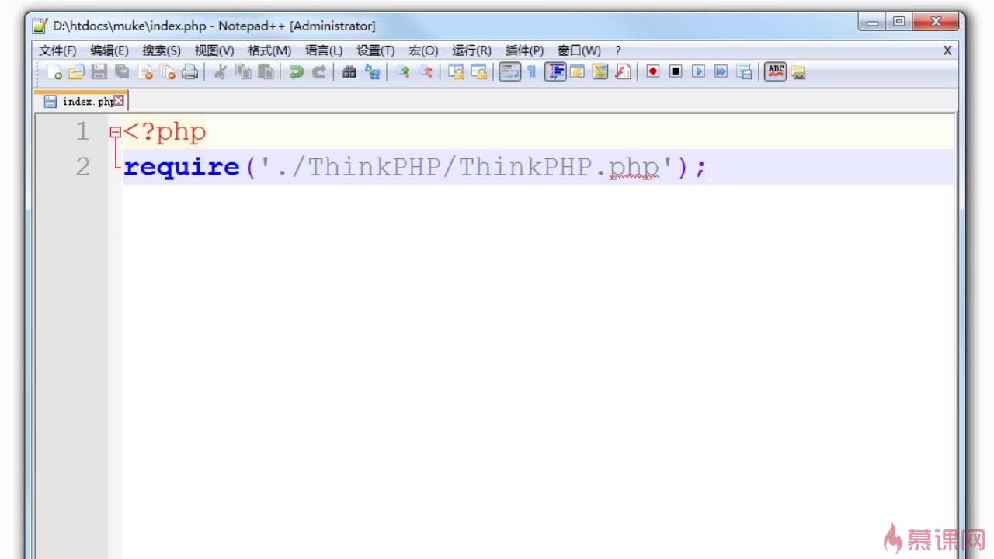Screen dimensions: 994x559
Task: Print the document using the printer icon
Action: (190, 72)
